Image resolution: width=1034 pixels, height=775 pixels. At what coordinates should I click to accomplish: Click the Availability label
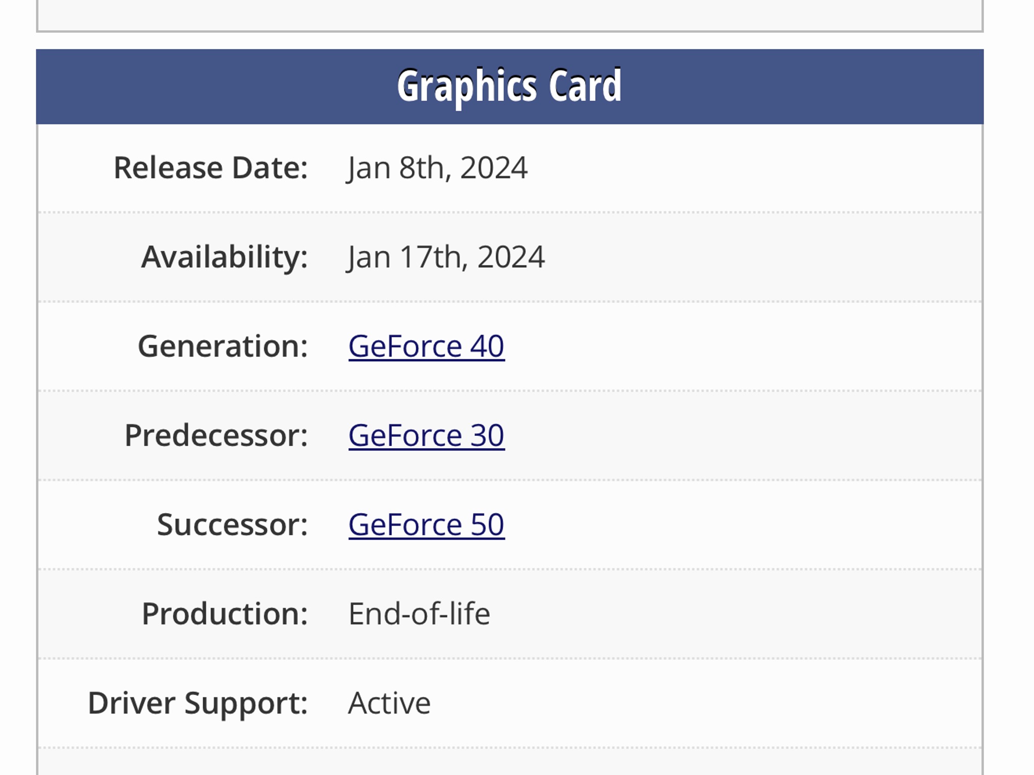pos(225,257)
